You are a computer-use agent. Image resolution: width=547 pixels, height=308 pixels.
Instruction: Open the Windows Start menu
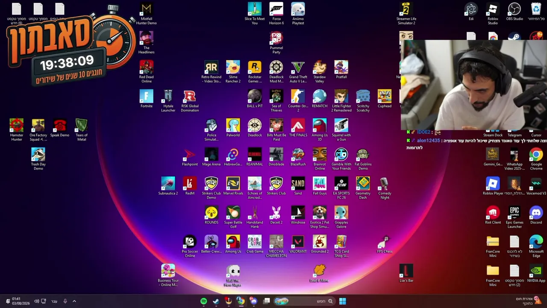click(342, 301)
